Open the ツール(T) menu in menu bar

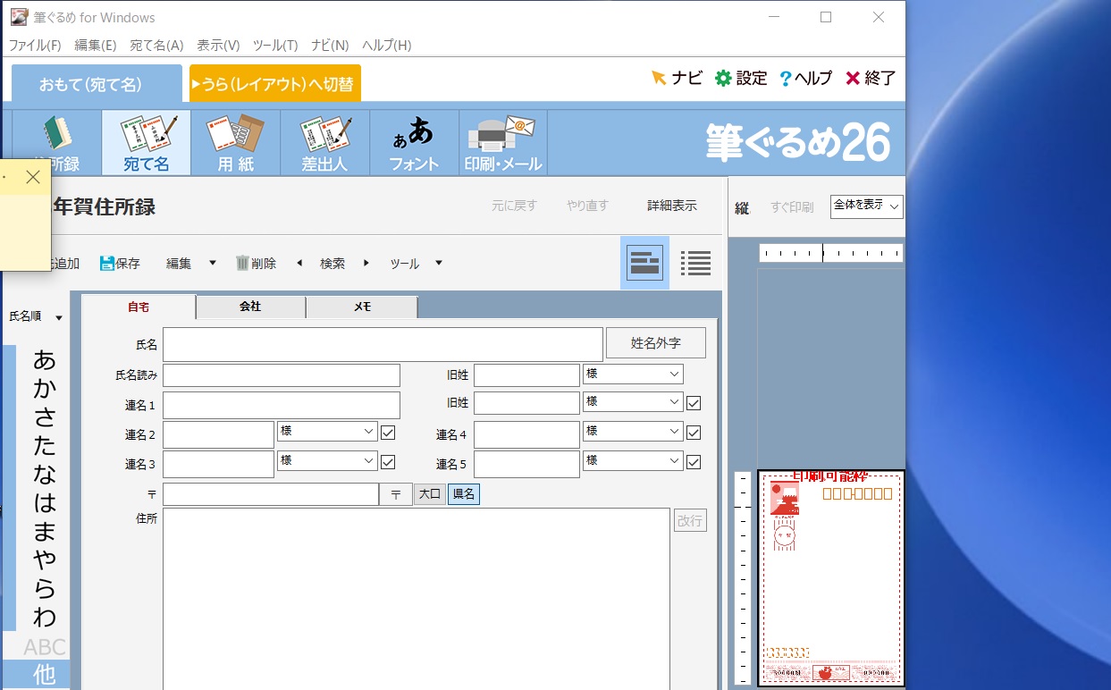275,46
